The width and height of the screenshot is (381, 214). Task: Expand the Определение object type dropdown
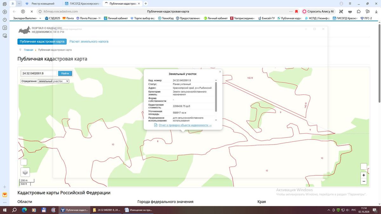pyautogui.click(x=53, y=81)
